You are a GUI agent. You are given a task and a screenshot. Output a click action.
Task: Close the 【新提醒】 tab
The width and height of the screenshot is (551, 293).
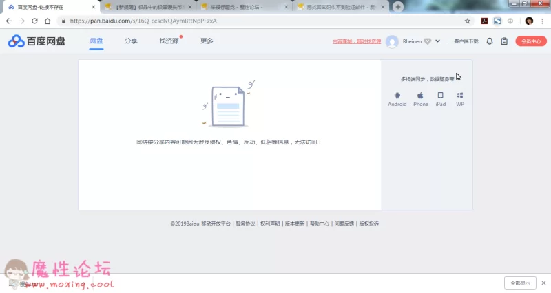coord(190,7)
